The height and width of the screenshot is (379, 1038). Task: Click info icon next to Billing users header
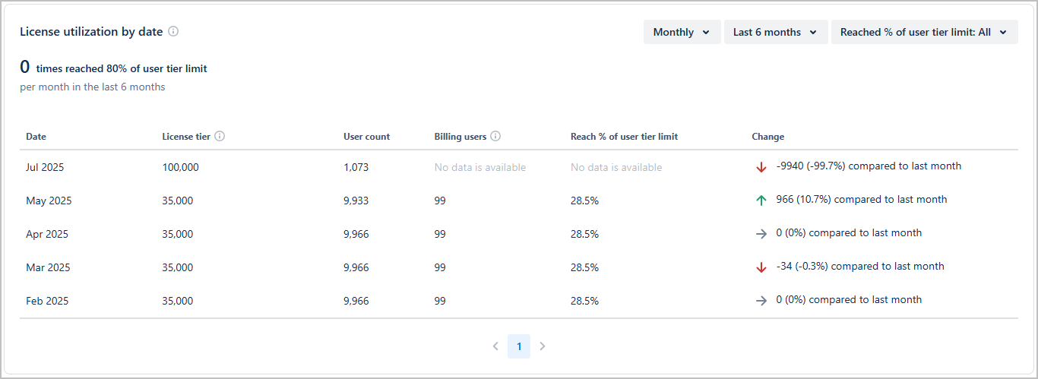pyautogui.click(x=495, y=137)
